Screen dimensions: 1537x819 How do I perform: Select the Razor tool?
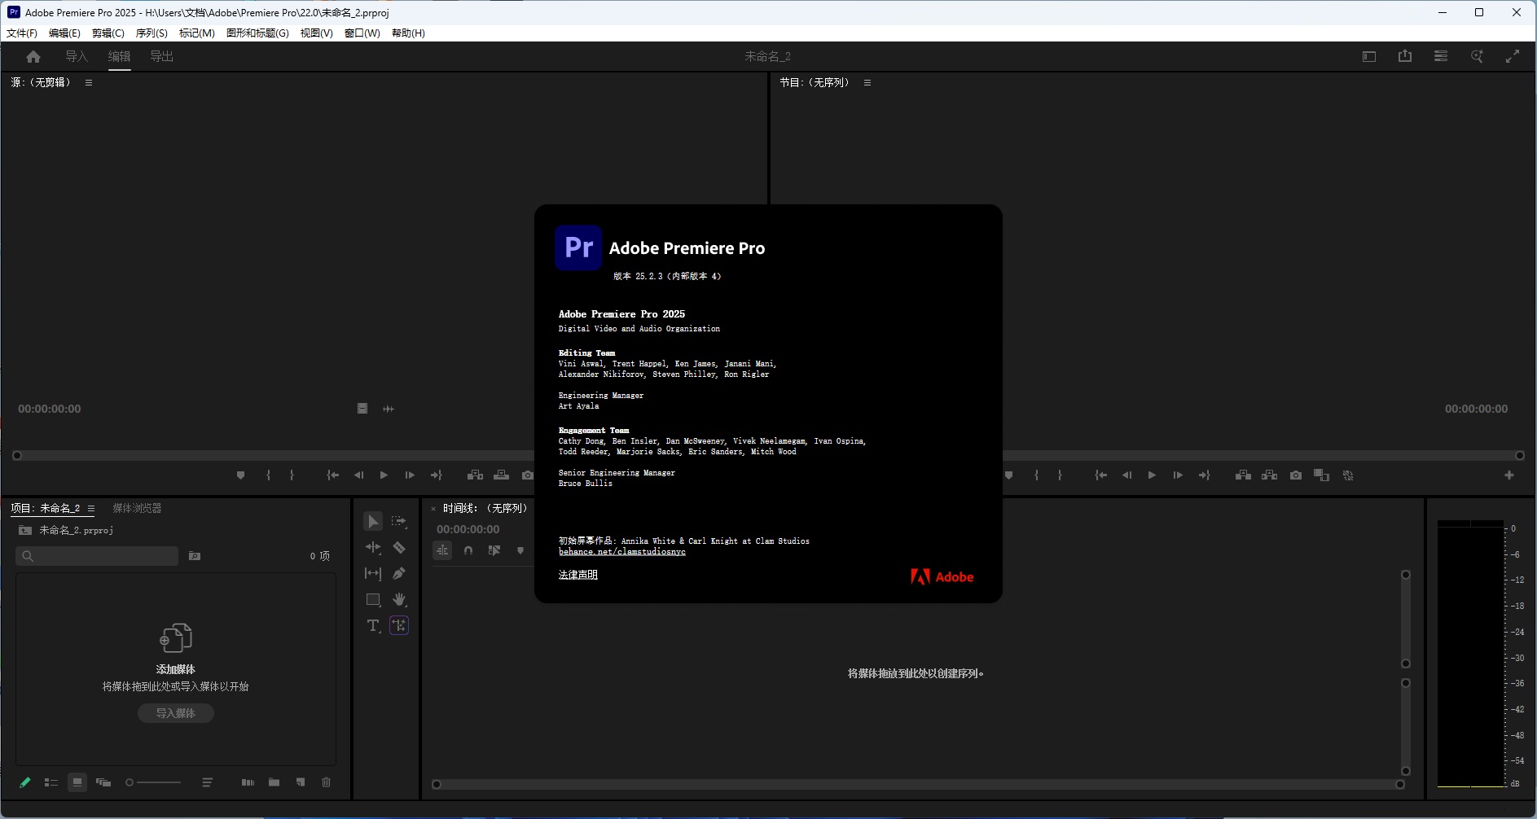[x=399, y=547]
